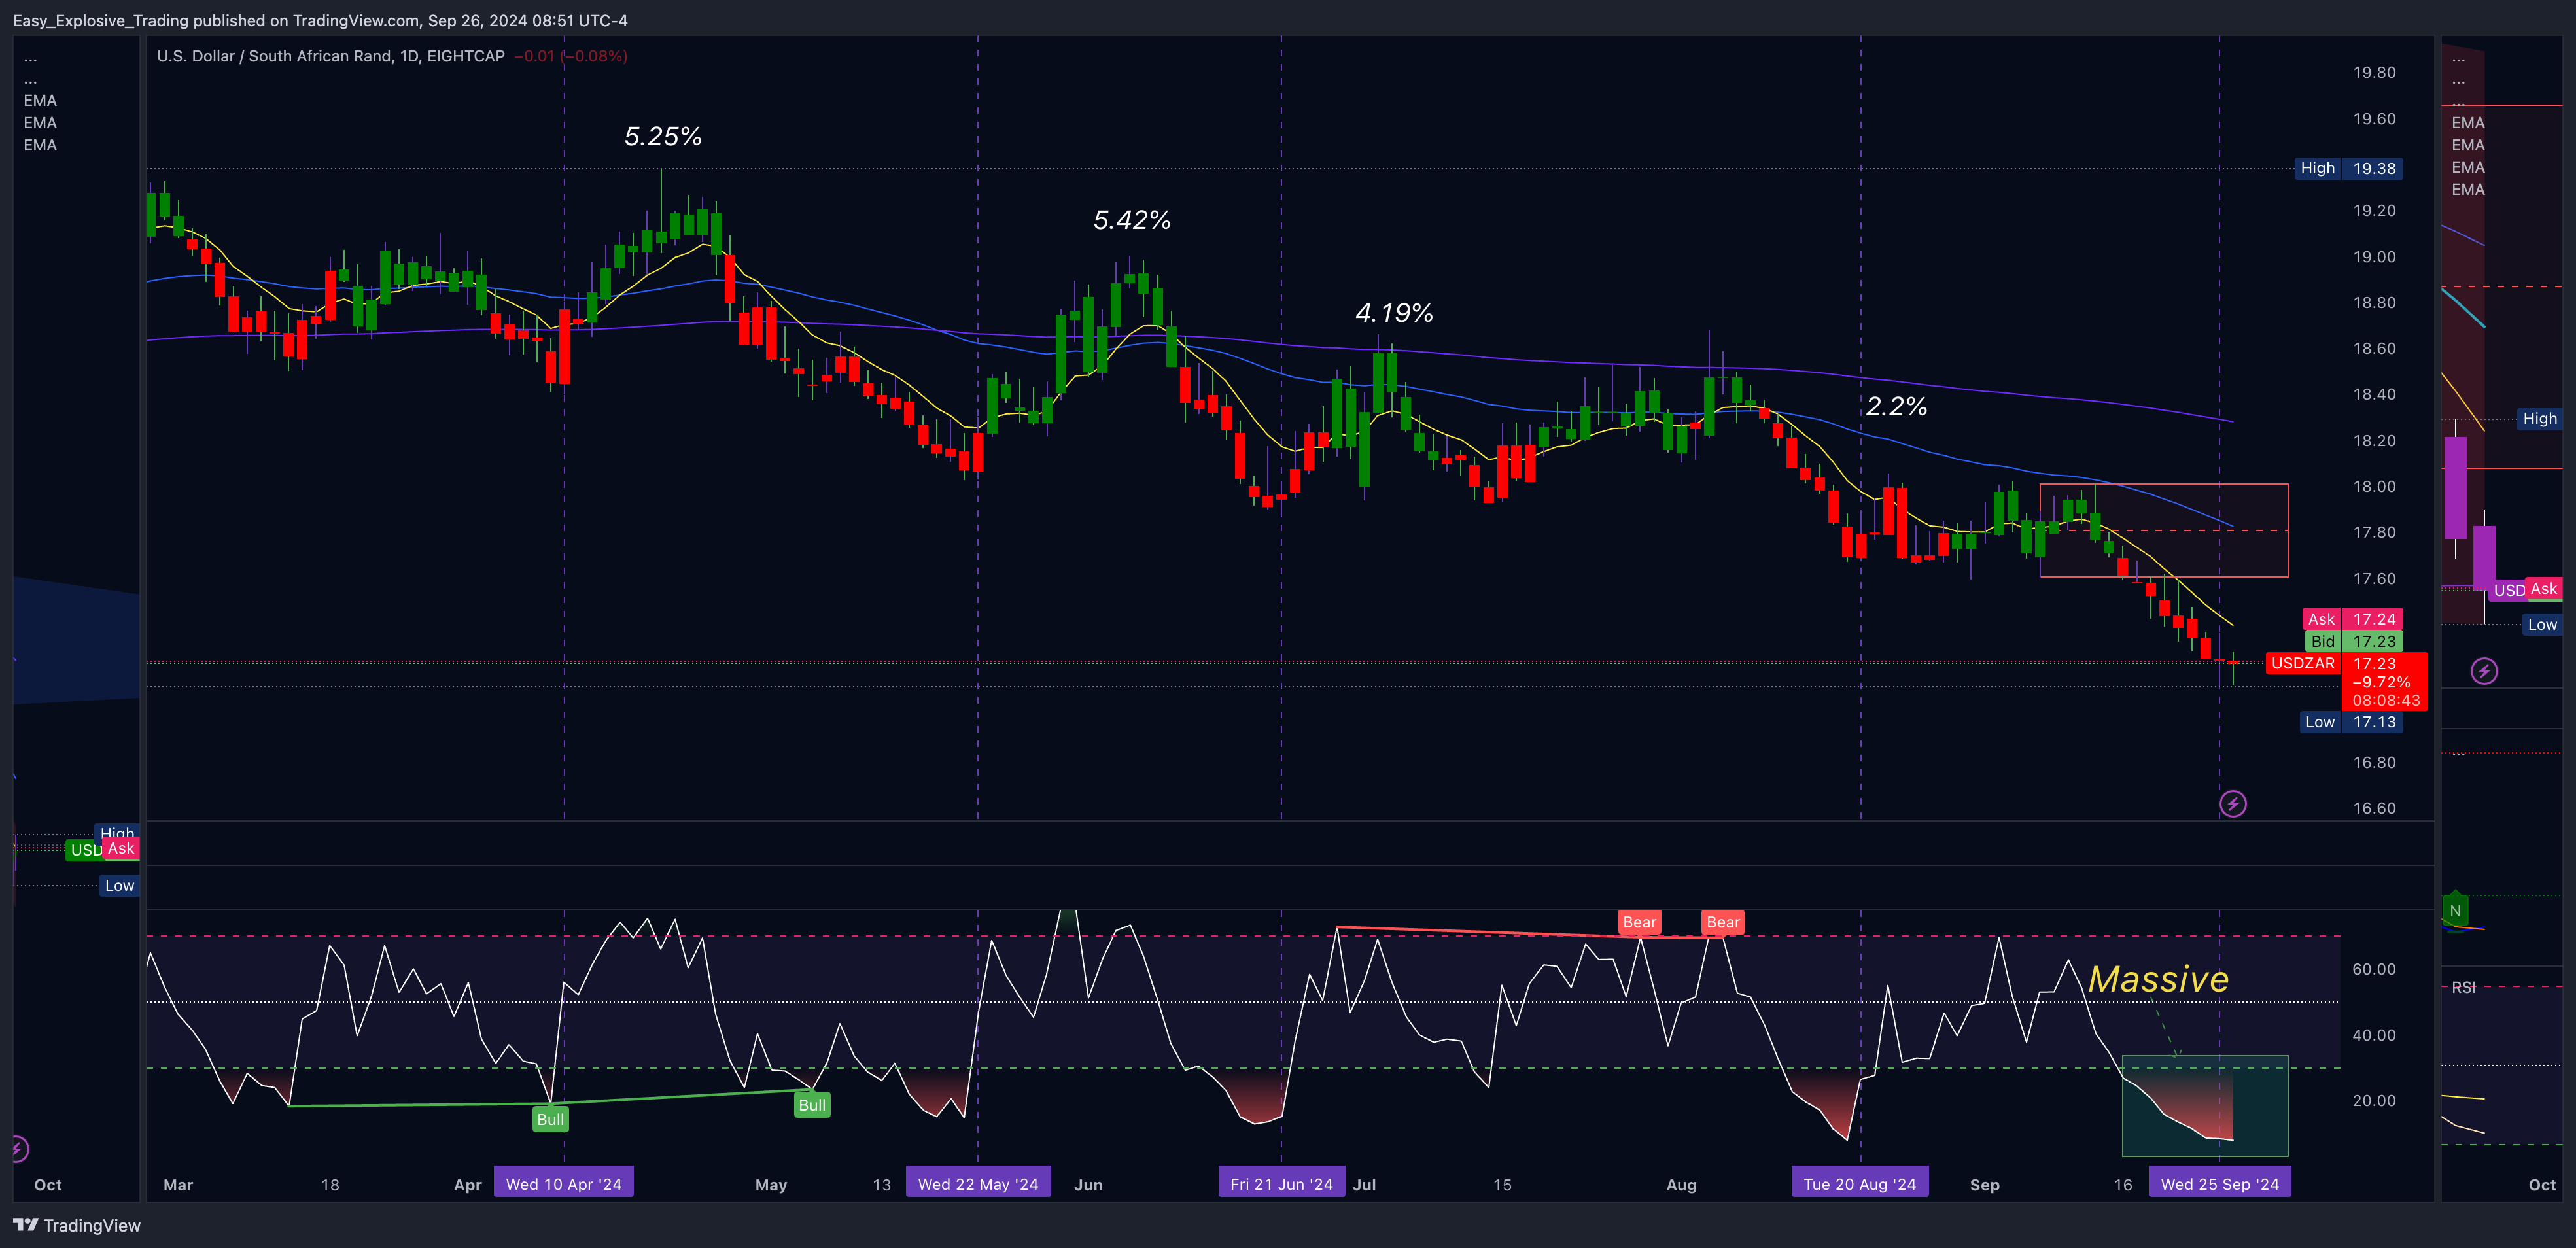Click the green highlighted RSI box near Sep
The width and height of the screenshot is (2576, 1248).
[x=2204, y=1106]
